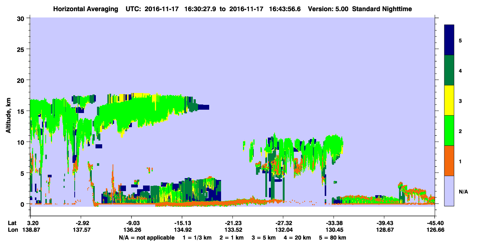Click the longitude value 134.92

pos(182,230)
